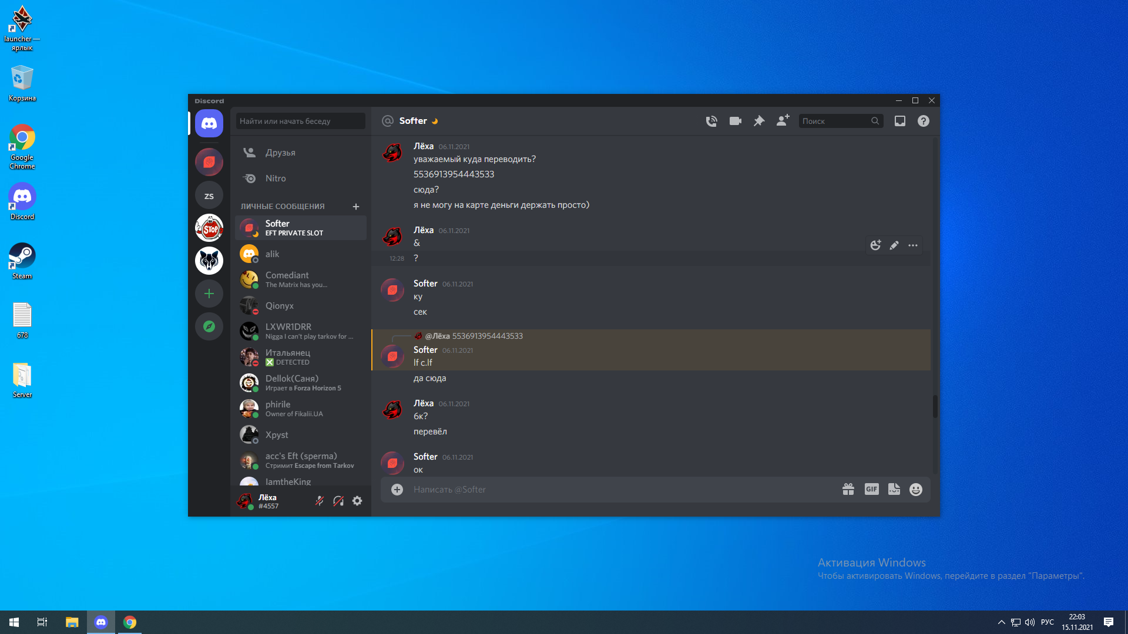Open the GIF picker
Image resolution: width=1128 pixels, height=634 pixels.
point(871,489)
